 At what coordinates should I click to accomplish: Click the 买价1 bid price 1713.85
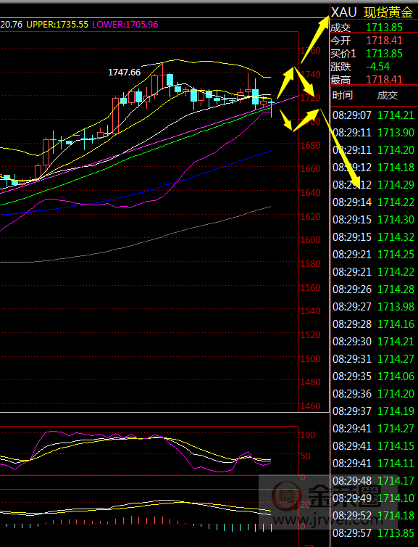(384, 54)
